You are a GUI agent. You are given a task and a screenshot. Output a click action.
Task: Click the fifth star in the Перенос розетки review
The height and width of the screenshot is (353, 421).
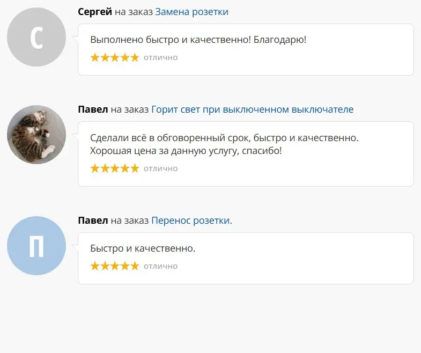pyautogui.click(x=134, y=266)
